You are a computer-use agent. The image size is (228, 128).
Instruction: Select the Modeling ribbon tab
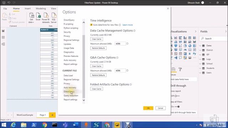[41, 9]
